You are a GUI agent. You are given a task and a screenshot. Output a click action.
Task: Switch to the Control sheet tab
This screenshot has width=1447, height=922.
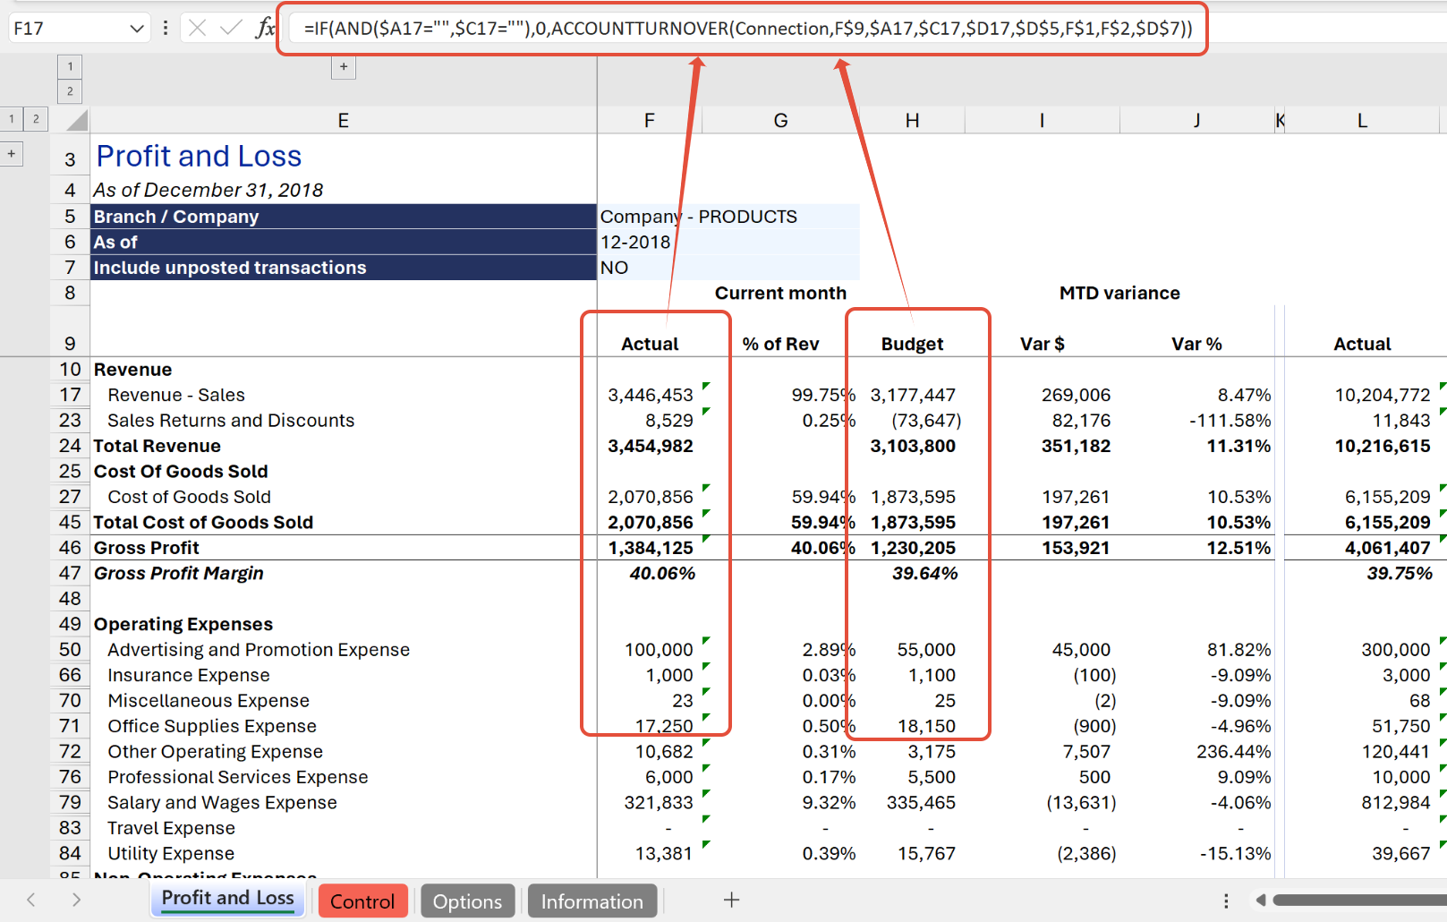click(x=362, y=901)
